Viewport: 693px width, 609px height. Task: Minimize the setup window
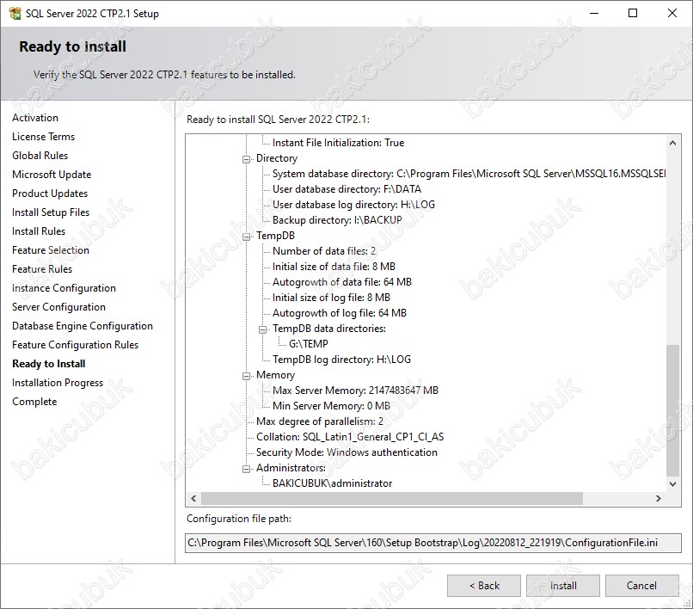coord(594,13)
